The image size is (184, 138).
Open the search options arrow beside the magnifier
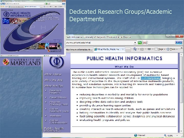[181, 43]
